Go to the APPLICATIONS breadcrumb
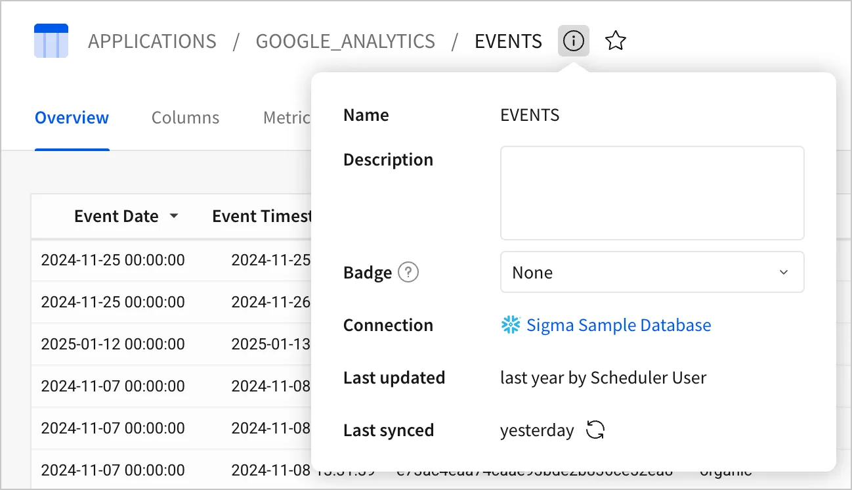This screenshot has width=852, height=490. click(152, 41)
